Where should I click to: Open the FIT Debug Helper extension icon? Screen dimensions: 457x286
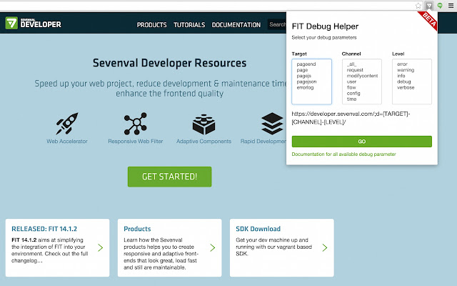(429, 6)
